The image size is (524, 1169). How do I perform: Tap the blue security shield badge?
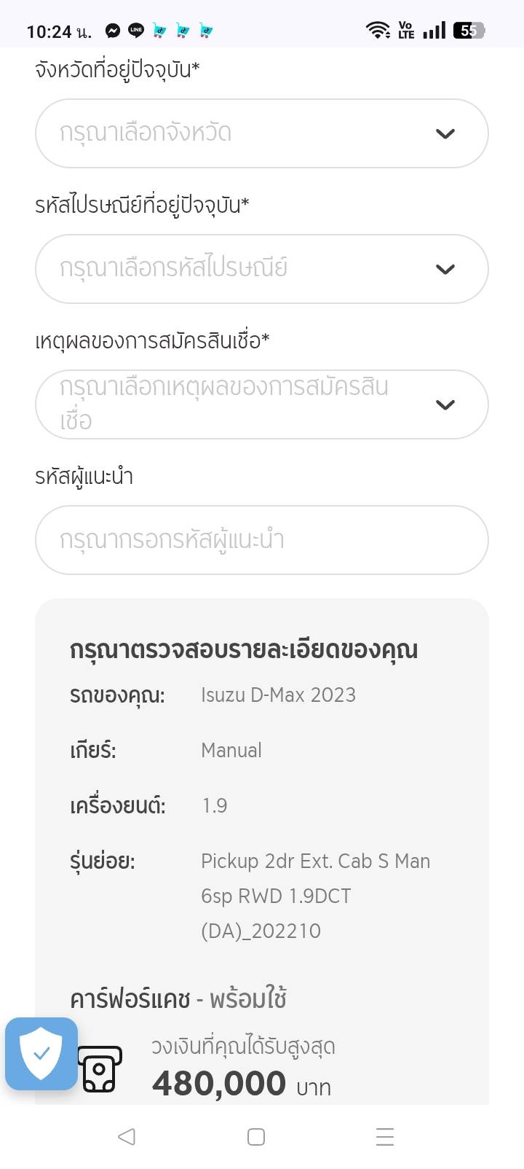(41, 1053)
